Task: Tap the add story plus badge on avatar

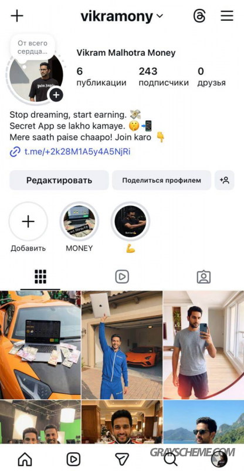Action: (56, 95)
